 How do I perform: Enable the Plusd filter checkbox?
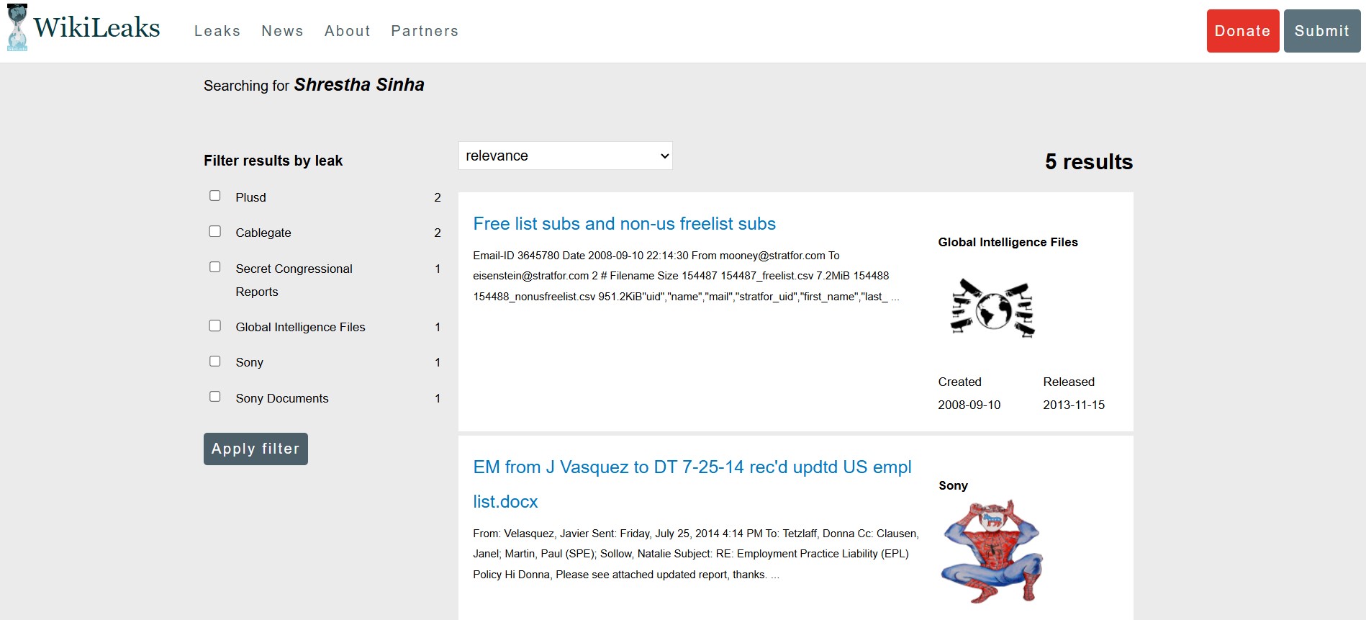tap(214, 196)
